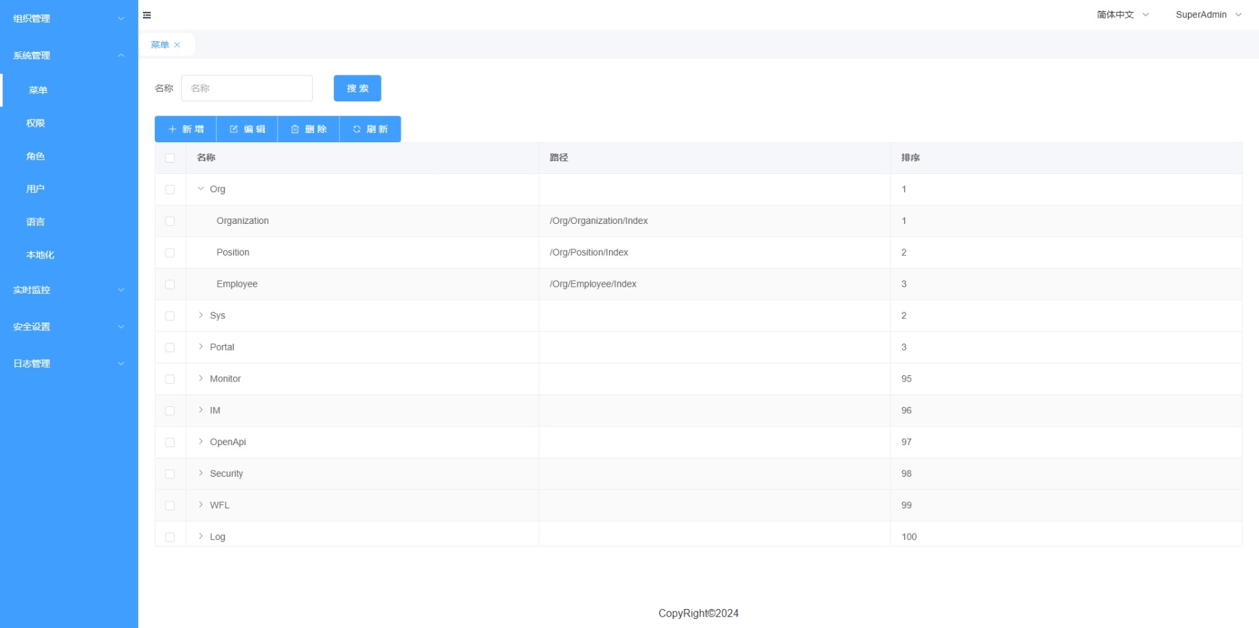Expand the Portal tree node
The image size is (1259, 628).
click(x=201, y=346)
